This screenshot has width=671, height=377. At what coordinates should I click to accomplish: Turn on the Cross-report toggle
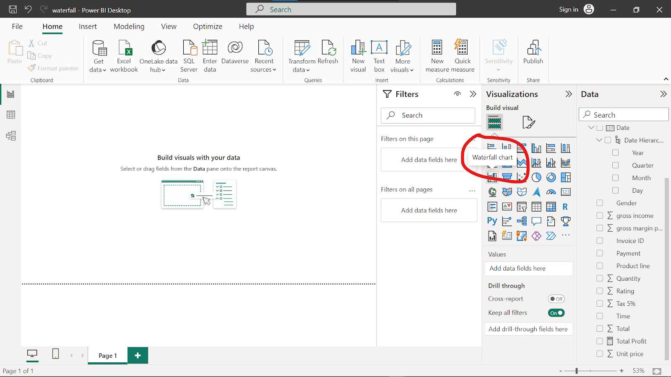pos(556,299)
